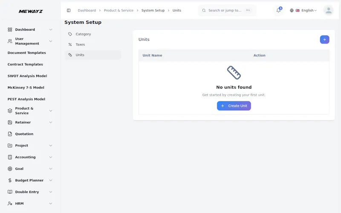Click the Accounting calculator icon
341x213 pixels.
pos(10,157)
